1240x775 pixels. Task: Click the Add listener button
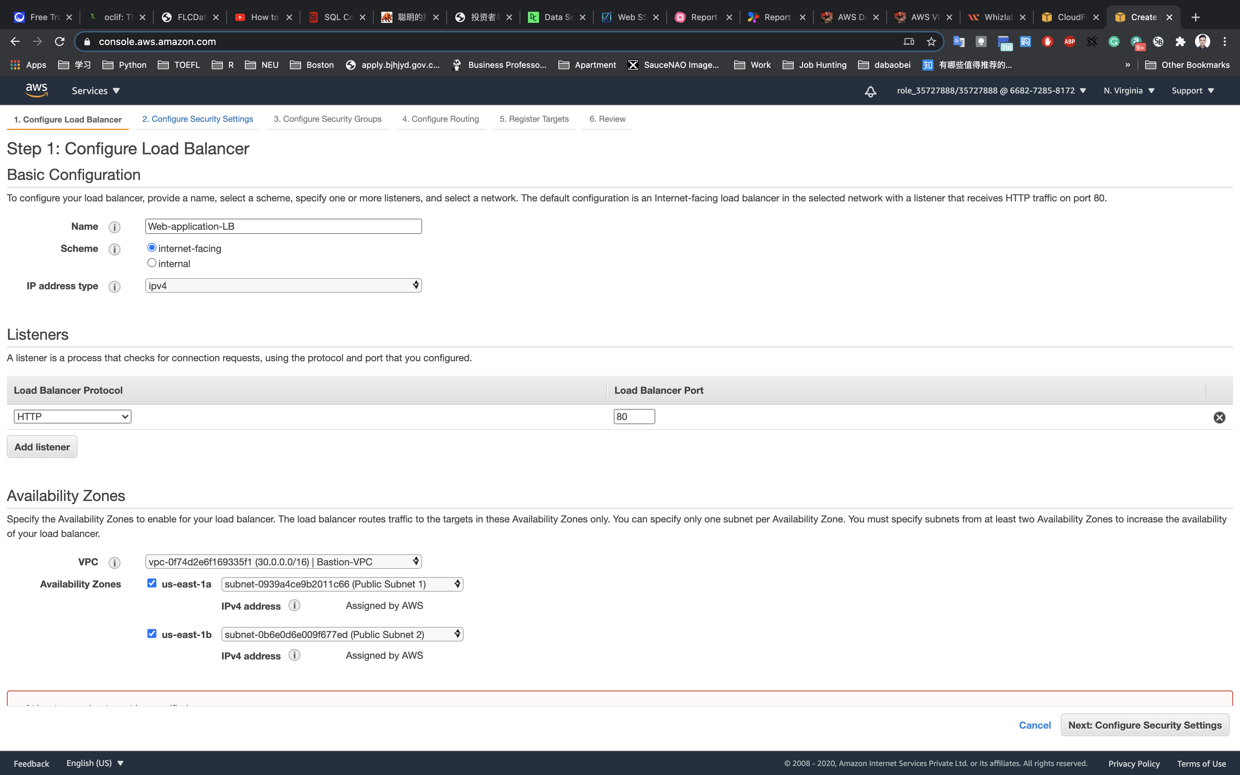(x=42, y=447)
